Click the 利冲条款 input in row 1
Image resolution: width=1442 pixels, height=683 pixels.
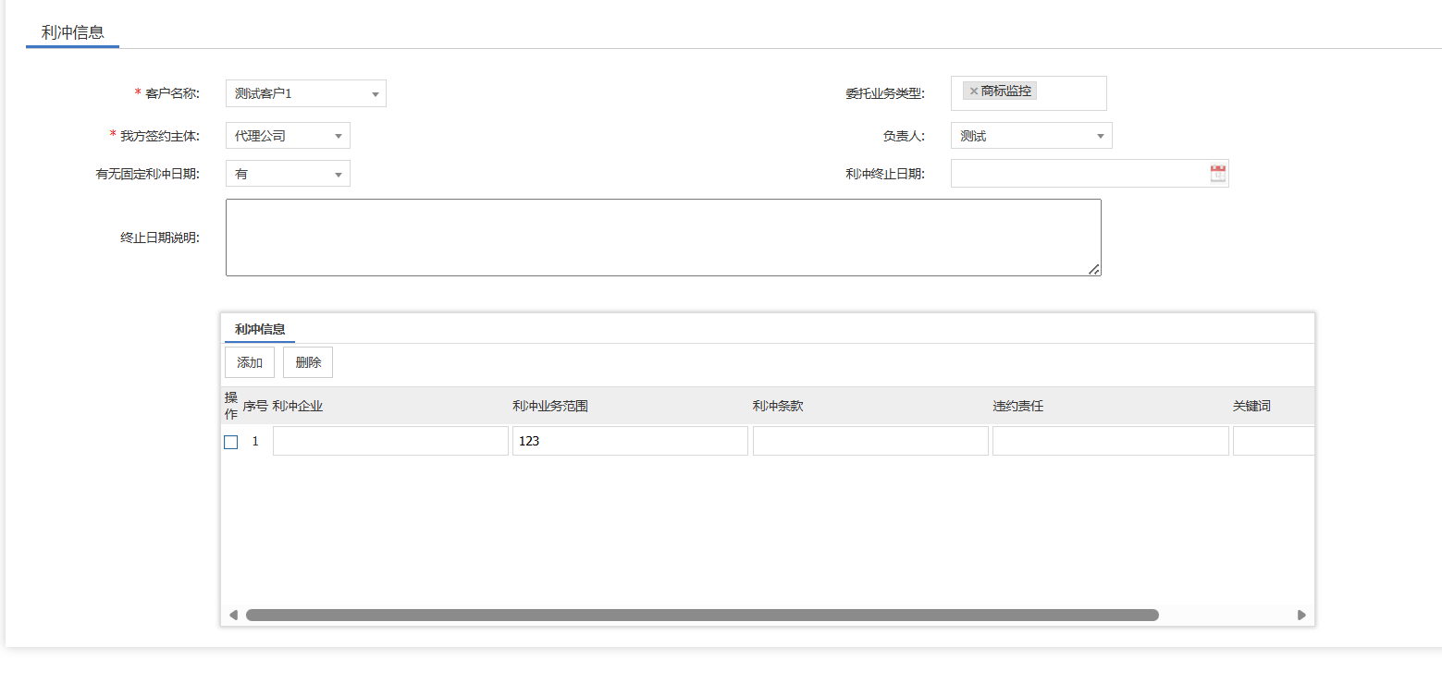870,441
